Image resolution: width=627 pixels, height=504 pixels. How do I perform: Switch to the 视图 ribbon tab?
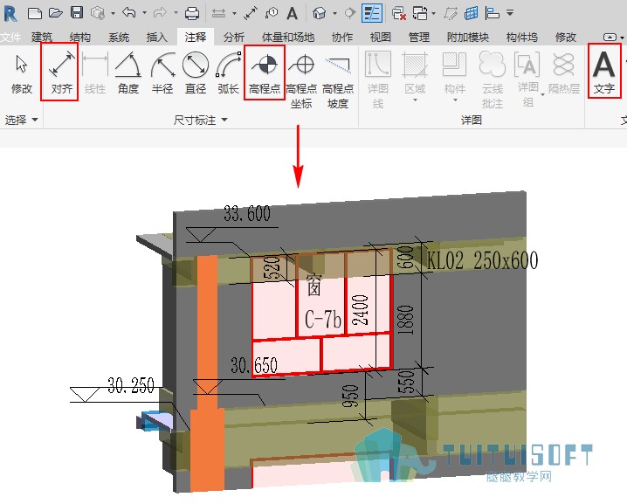380,38
